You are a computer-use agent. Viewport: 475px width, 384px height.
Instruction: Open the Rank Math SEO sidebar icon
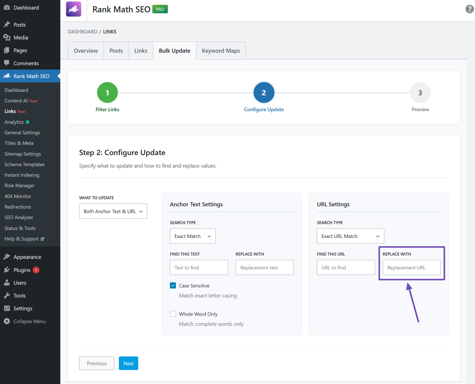7,76
